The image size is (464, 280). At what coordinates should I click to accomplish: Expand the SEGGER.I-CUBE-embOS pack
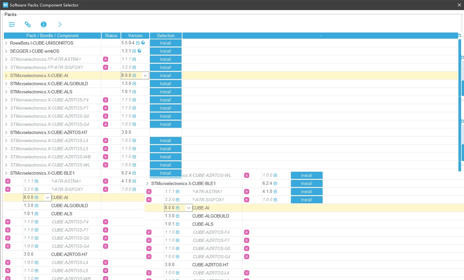6,51
